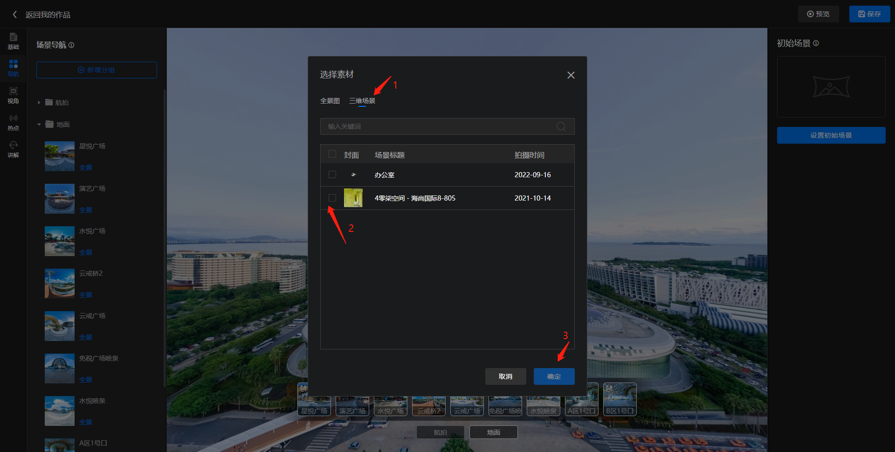
Task: Click the 确定 confirm button
Action: point(554,376)
